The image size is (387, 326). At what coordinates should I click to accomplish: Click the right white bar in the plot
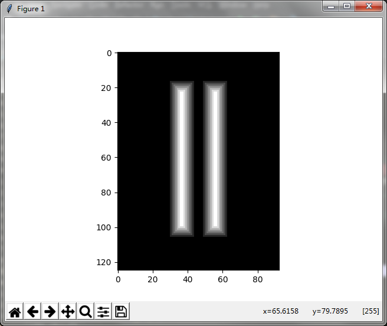(215, 159)
